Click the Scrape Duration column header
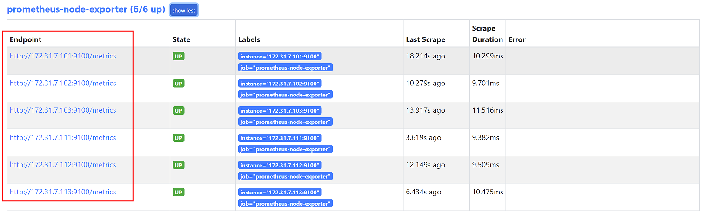 (x=487, y=34)
